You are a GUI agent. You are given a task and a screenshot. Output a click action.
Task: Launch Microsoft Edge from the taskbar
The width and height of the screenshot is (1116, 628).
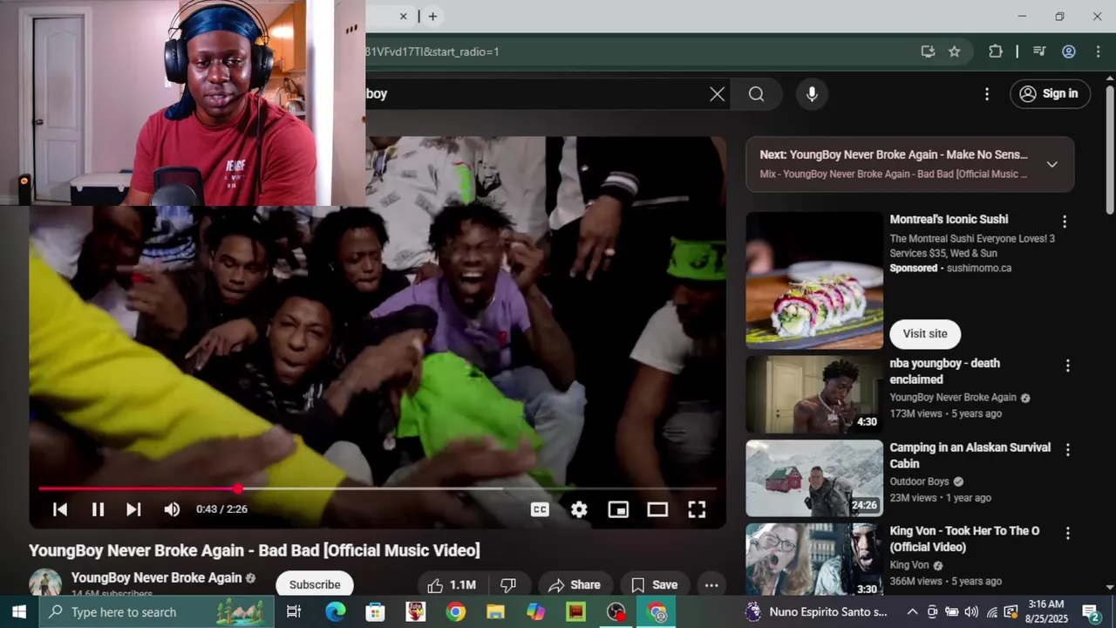coord(336,612)
